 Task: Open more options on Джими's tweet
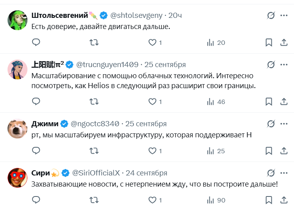pos(284,123)
